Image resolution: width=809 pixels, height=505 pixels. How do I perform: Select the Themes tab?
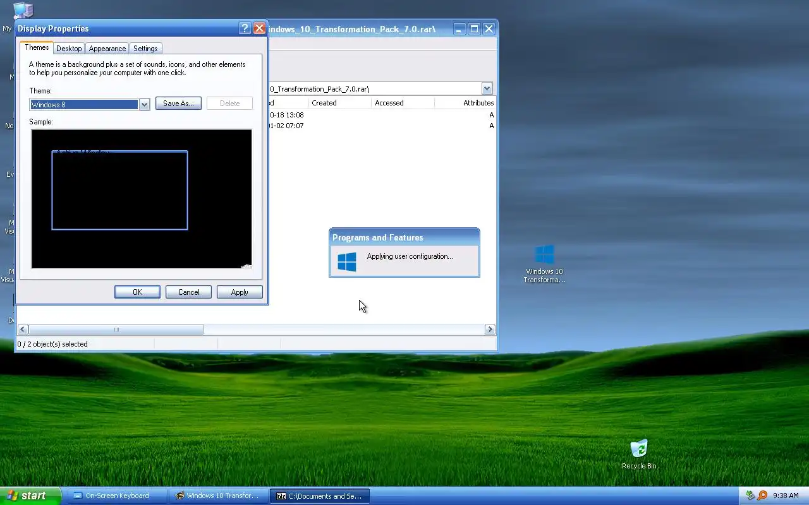pos(37,48)
